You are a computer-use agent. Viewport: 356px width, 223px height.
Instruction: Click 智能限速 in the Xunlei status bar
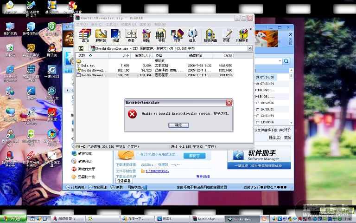tap(98, 187)
